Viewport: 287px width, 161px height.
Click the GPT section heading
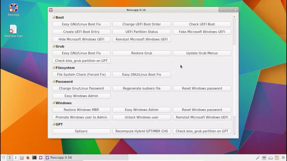pyautogui.click(x=59, y=124)
